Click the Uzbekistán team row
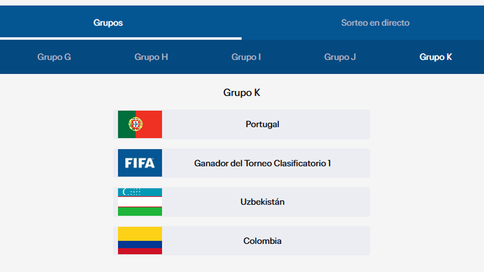484x272 pixels. (x=262, y=202)
